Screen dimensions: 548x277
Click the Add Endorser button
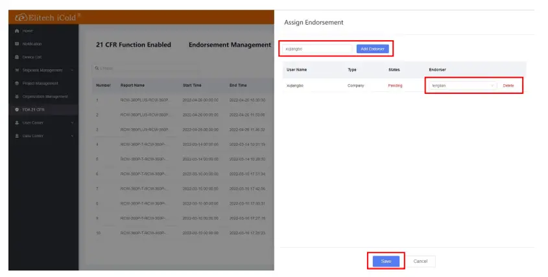coord(372,49)
